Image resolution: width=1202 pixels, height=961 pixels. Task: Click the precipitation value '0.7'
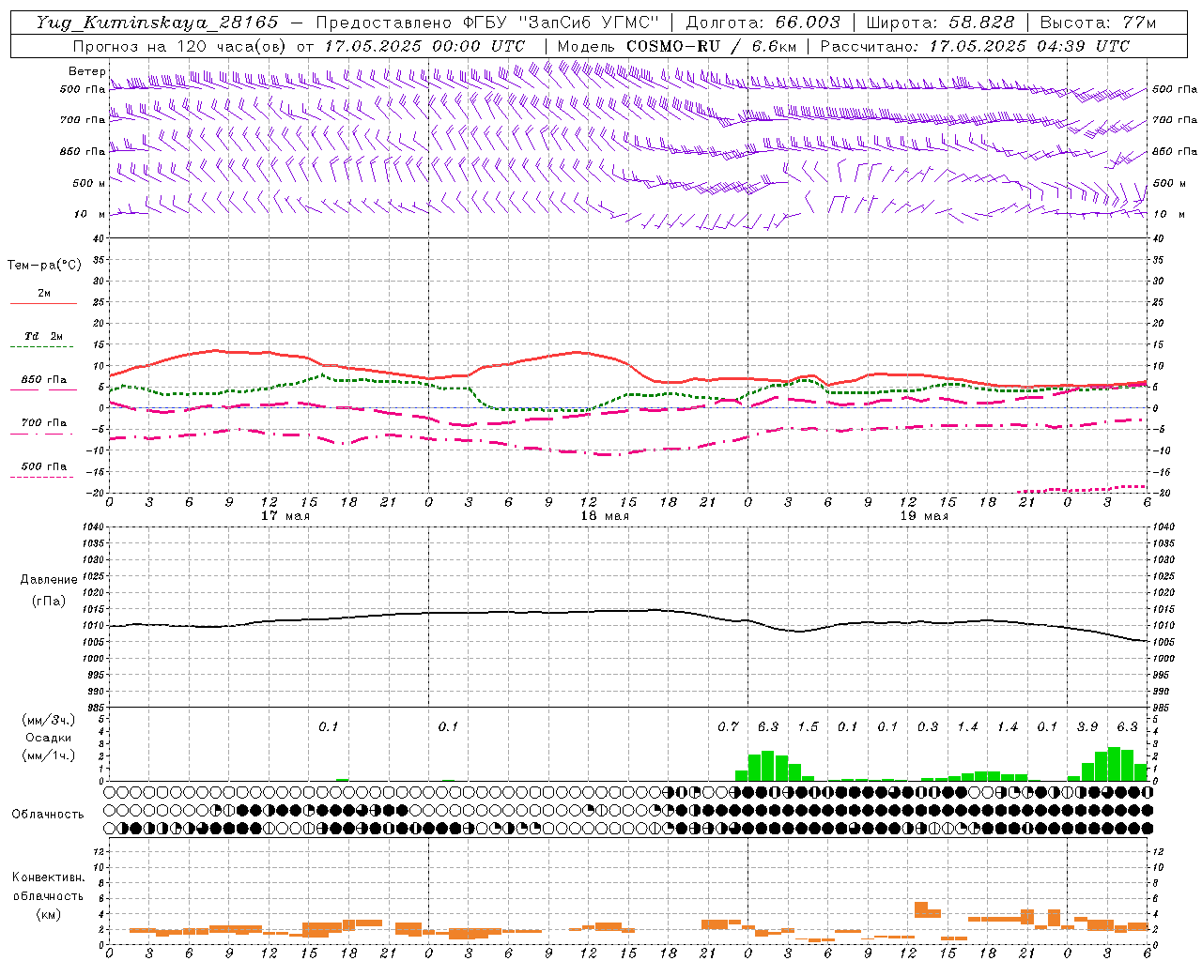click(728, 726)
